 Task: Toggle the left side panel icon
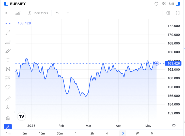(x=6, y=4)
